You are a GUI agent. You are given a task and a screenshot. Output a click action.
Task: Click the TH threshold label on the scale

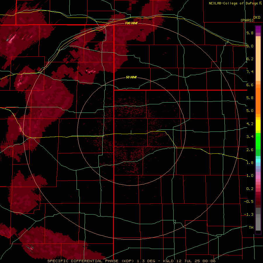click(251, 228)
